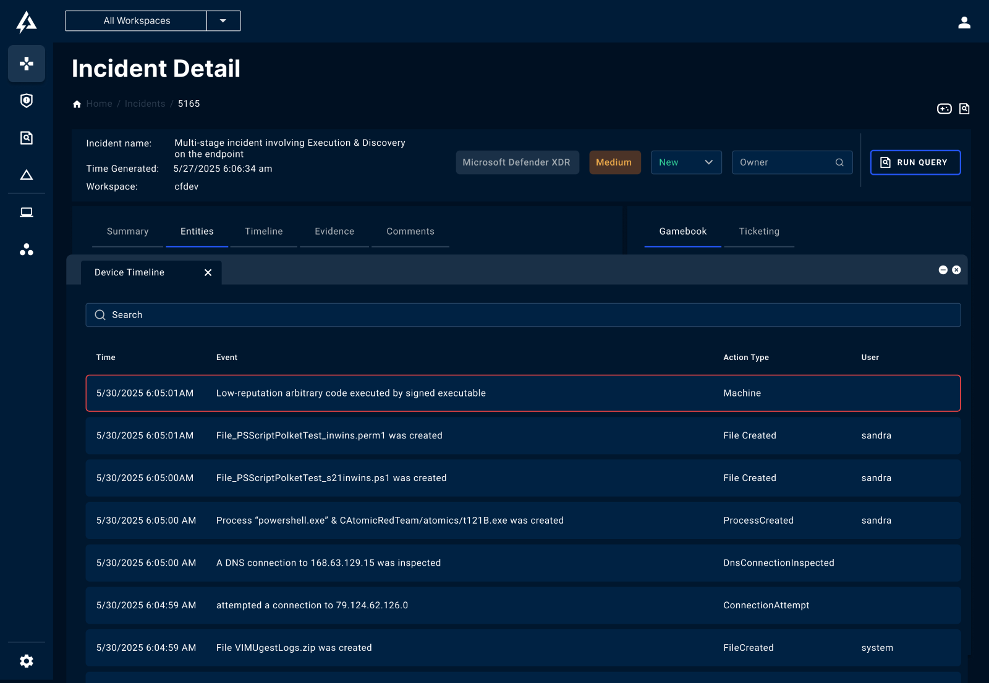The height and width of the screenshot is (683, 989).
Task: Click the document search icon top right
Action: click(964, 109)
